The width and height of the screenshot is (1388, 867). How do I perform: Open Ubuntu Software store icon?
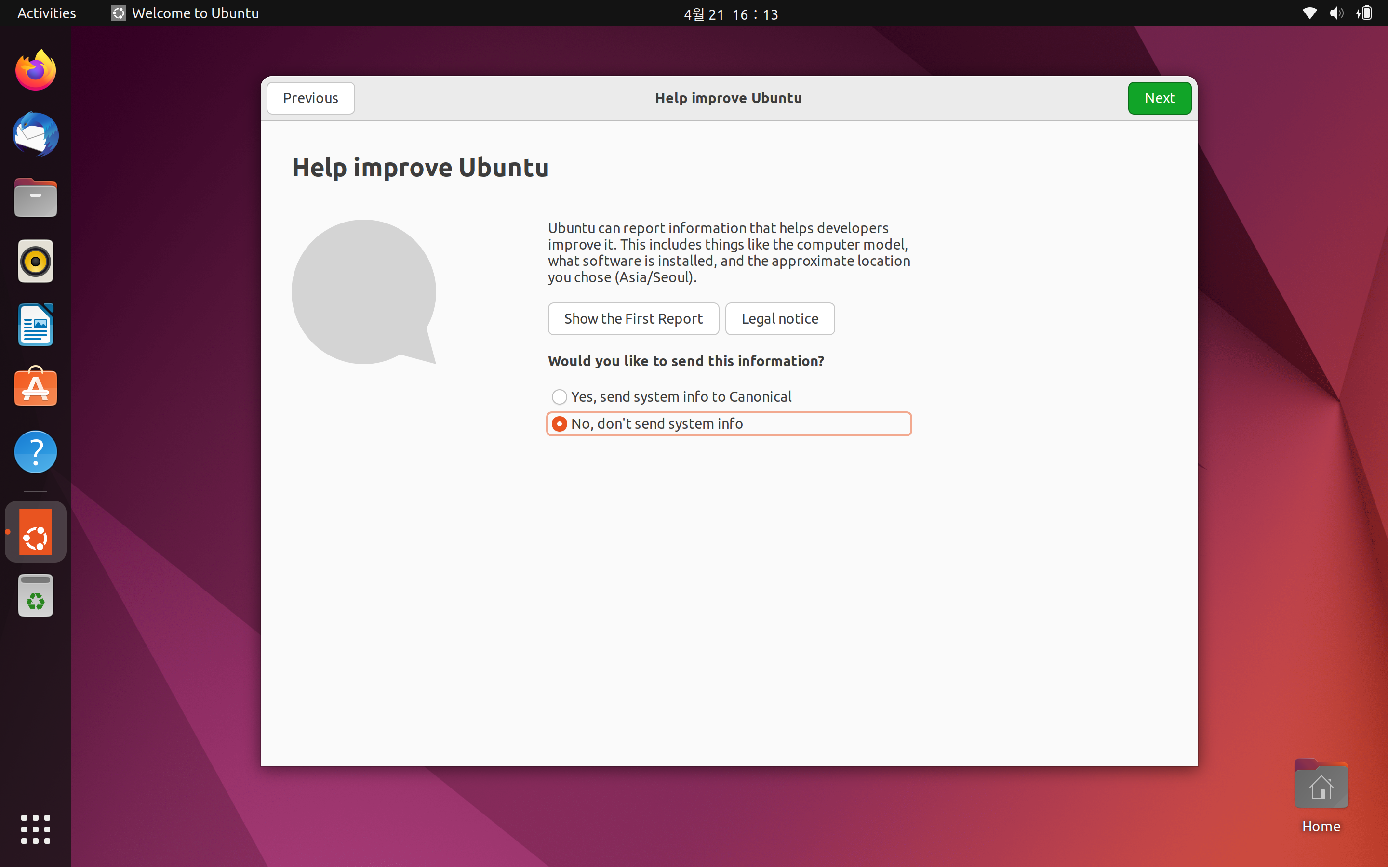[x=36, y=386]
